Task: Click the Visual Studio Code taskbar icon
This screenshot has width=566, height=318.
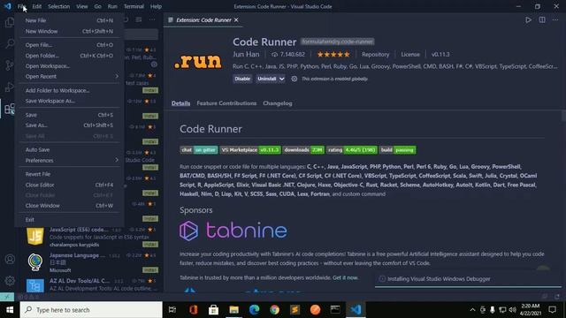Action: click(356, 310)
